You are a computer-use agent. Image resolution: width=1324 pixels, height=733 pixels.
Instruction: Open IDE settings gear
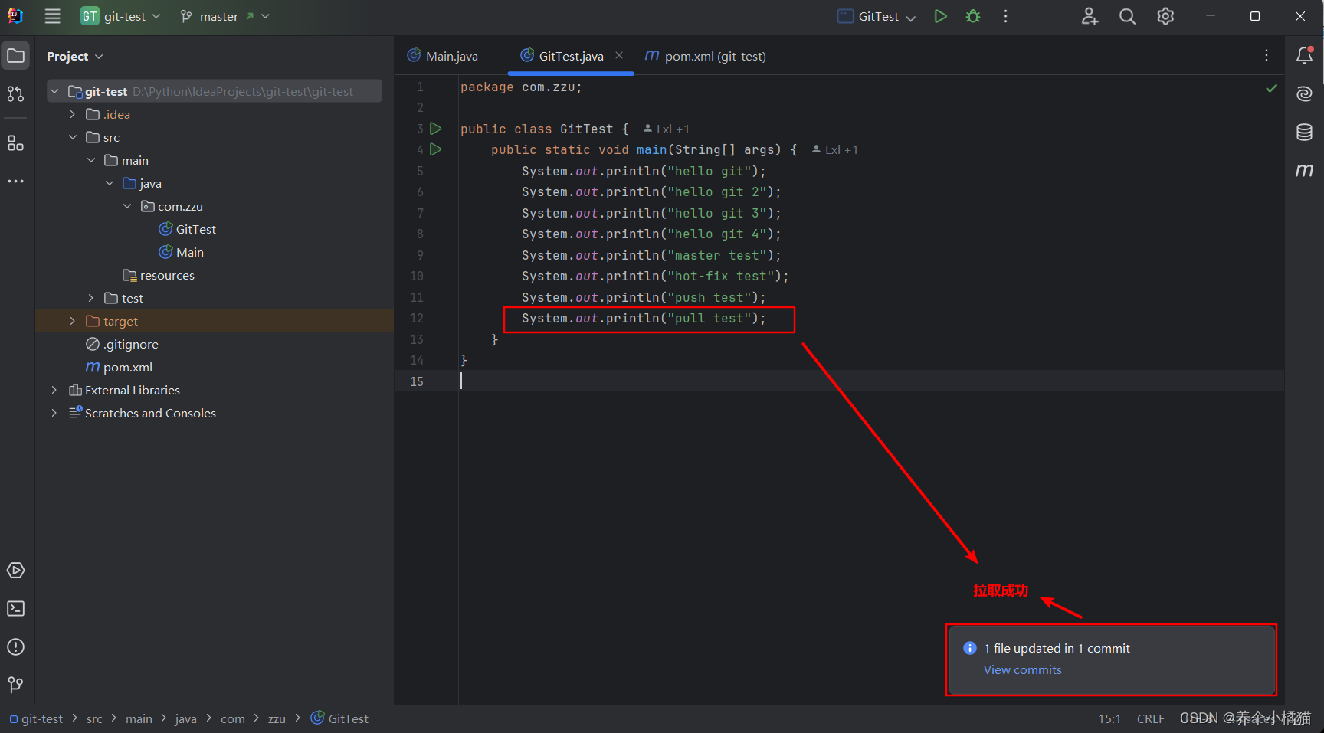coord(1165,16)
